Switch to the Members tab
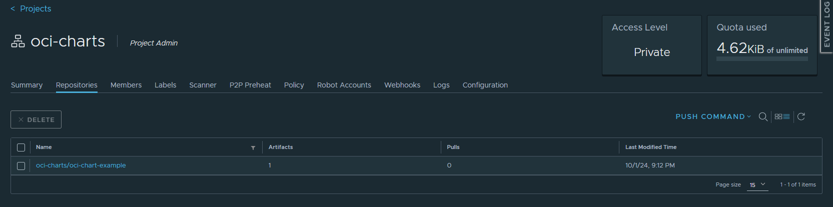 point(126,85)
